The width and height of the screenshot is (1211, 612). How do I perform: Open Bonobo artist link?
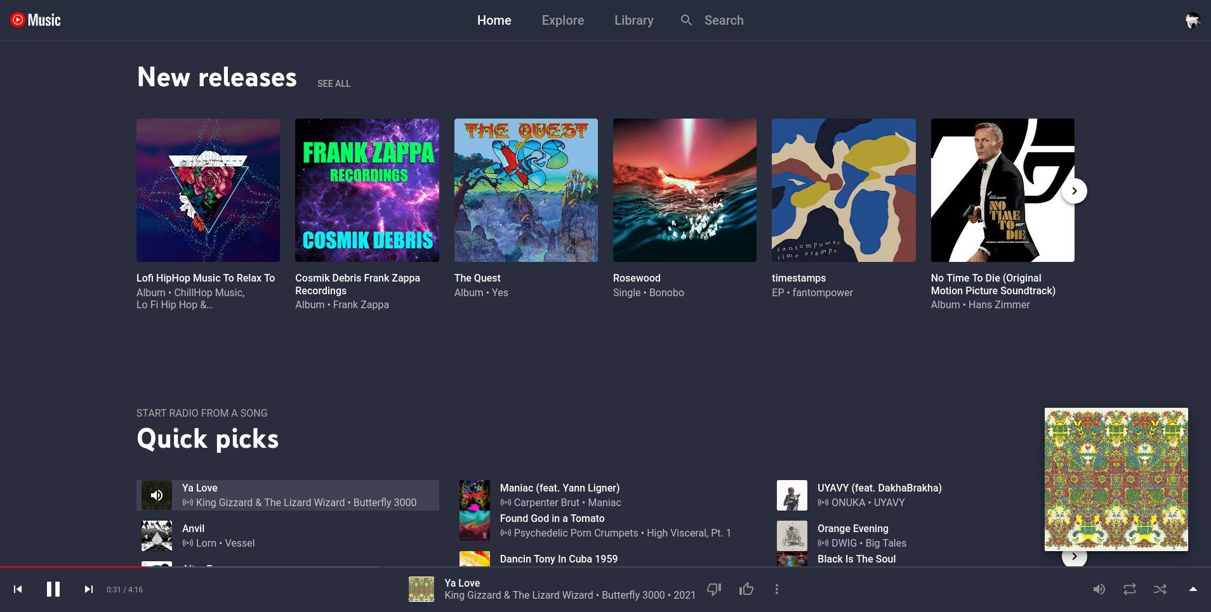[x=666, y=292]
